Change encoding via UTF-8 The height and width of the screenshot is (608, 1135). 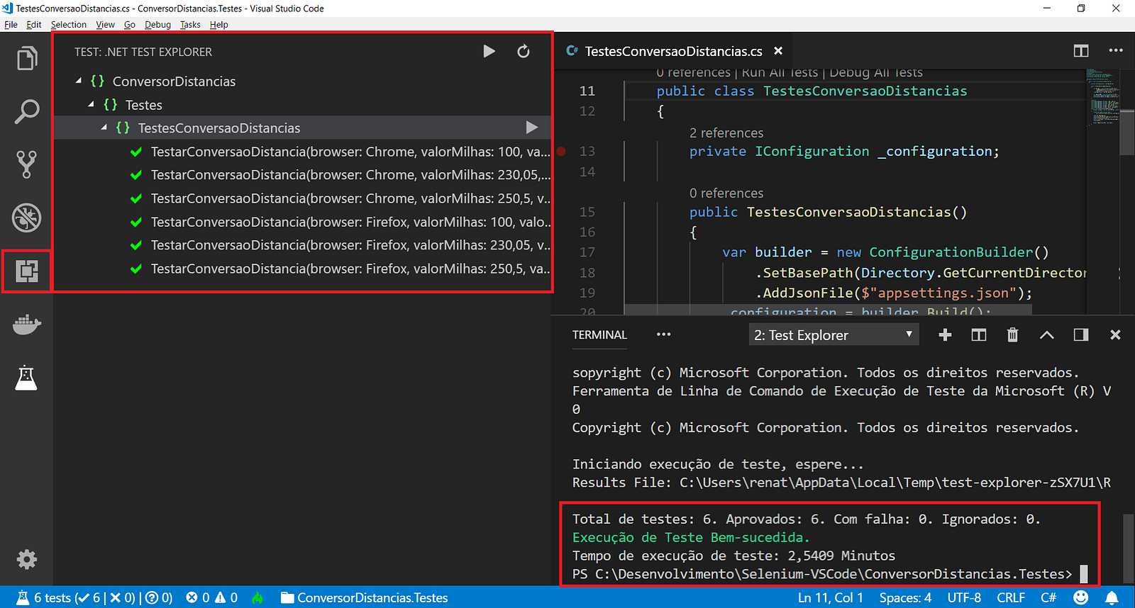click(964, 597)
